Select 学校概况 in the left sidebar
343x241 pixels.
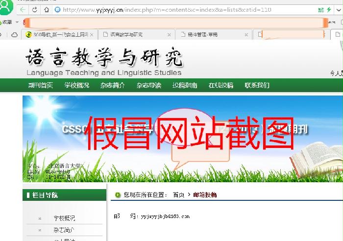point(64,218)
